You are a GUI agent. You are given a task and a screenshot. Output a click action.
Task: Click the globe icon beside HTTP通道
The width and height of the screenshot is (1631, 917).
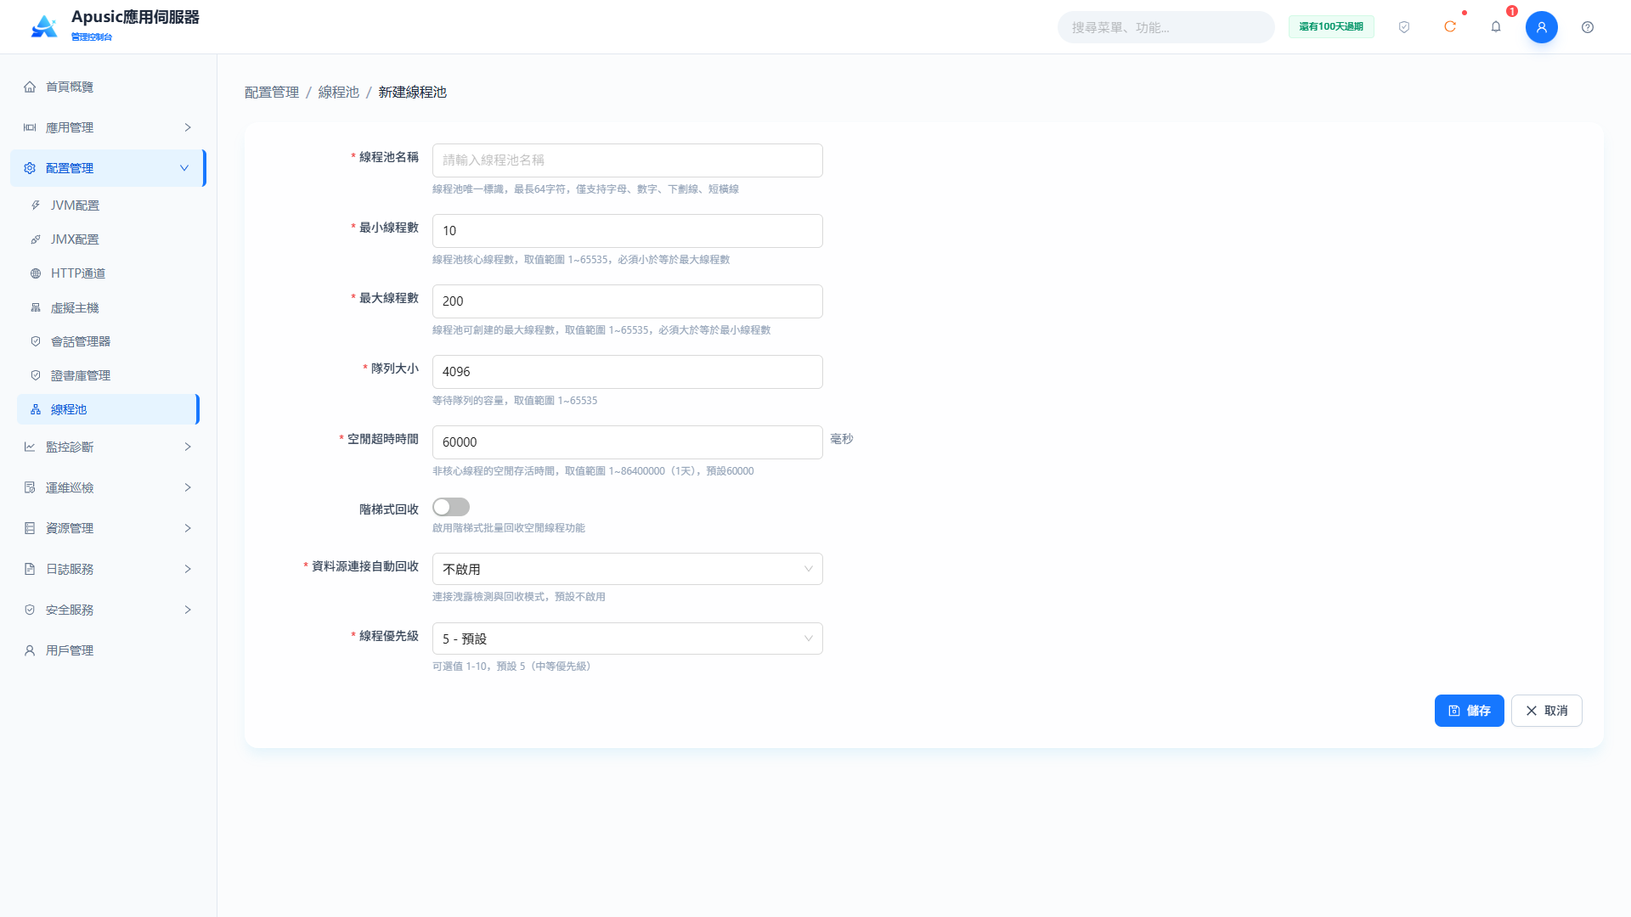(36, 273)
